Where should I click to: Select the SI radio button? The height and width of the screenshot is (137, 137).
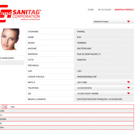(4, 107)
